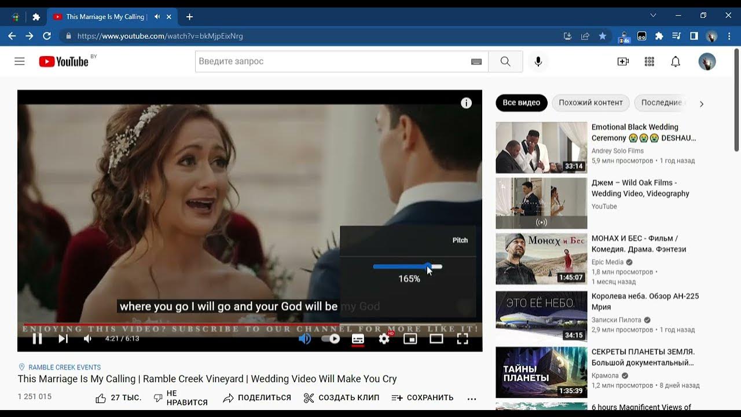Image resolution: width=741 pixels, height=417 pixels.
Task: Click the browser address bar URL
Action: (160, 36)
